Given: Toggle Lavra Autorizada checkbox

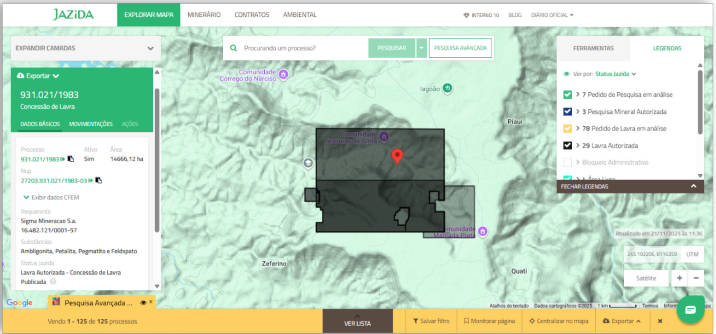Looking at the screenshot, I should point(567,146).
